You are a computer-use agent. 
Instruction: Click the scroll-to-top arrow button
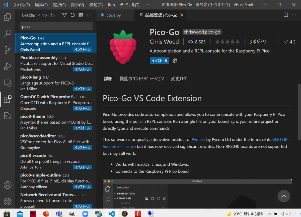click(284, 196)
